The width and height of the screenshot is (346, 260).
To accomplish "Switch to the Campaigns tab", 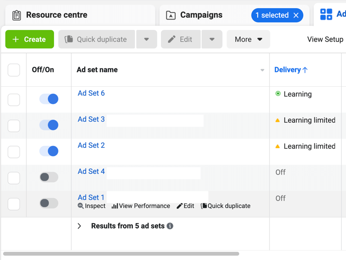I will tap(201, 15).
